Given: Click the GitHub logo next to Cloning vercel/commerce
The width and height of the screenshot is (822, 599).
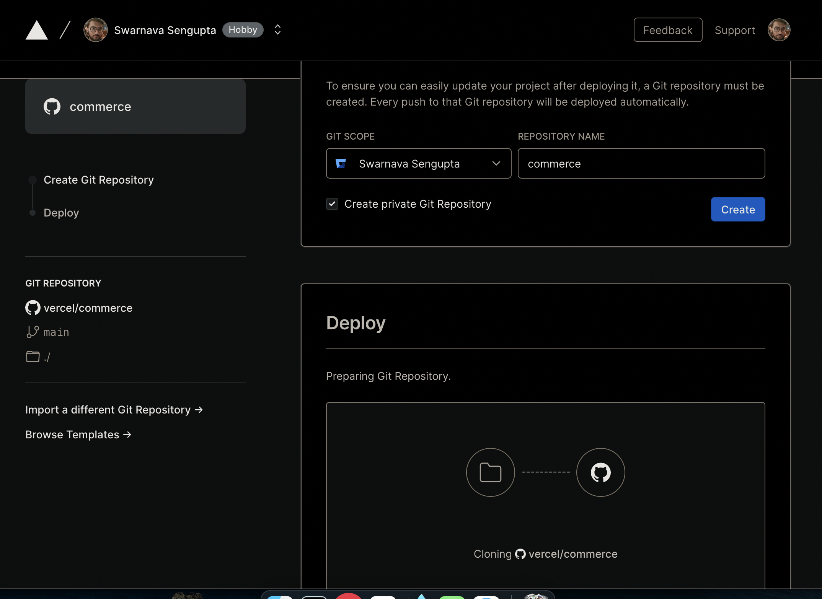Looking at the screenshot, I should point(520,553).
